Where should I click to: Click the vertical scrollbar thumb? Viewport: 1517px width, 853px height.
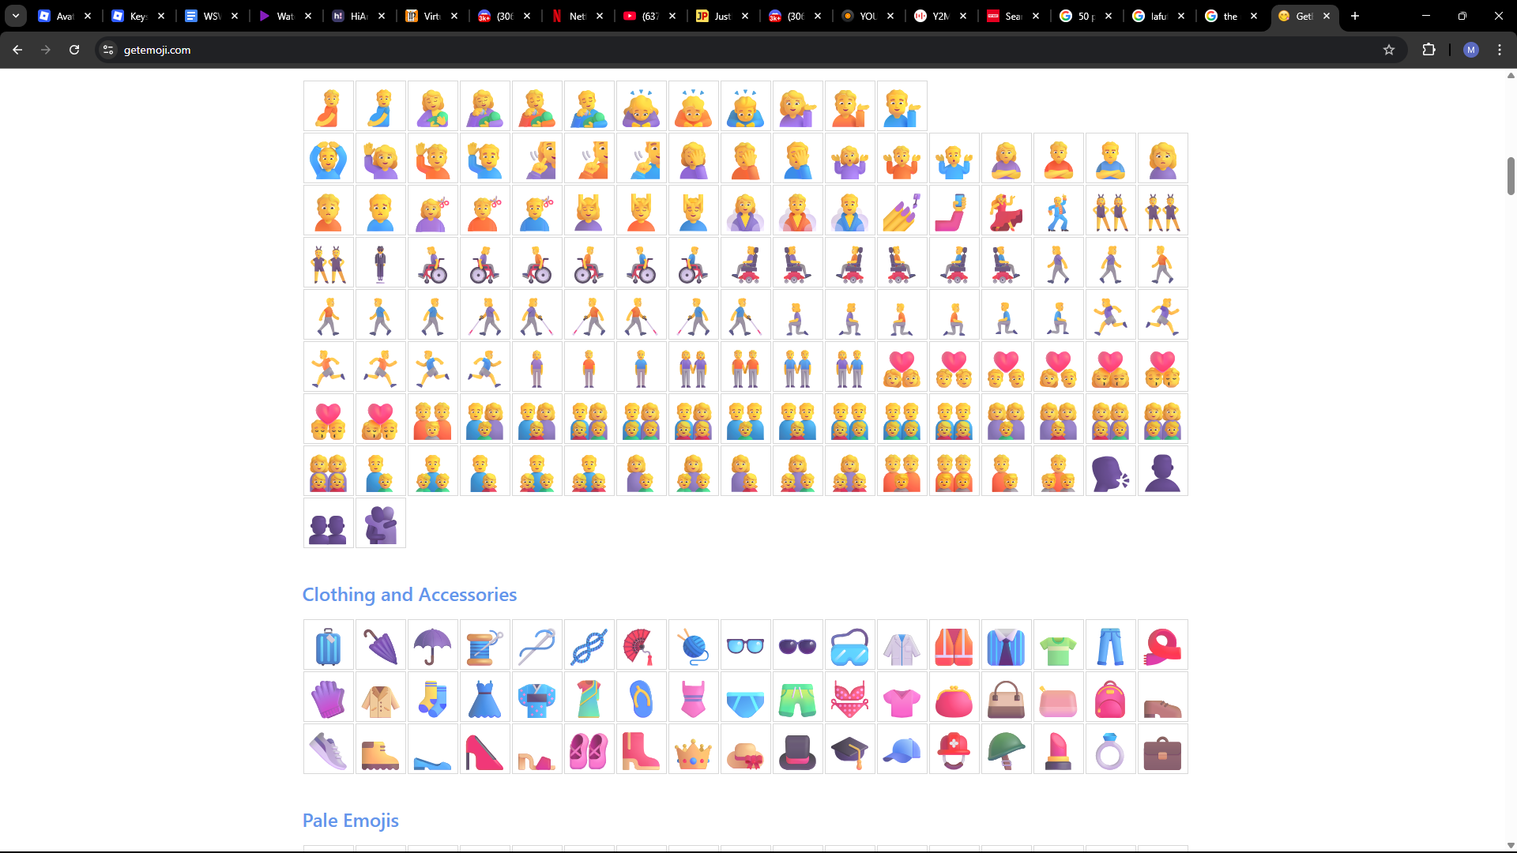coord(1511,176)
